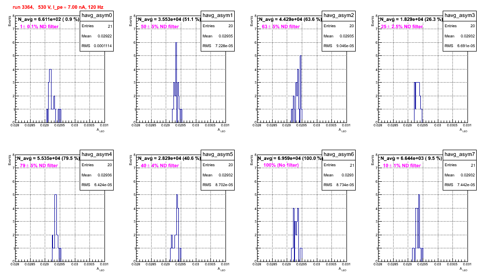Pick the magenta 63± 5% ND filter label
Viewport: 484px width, 278px height.
(281, 27)
